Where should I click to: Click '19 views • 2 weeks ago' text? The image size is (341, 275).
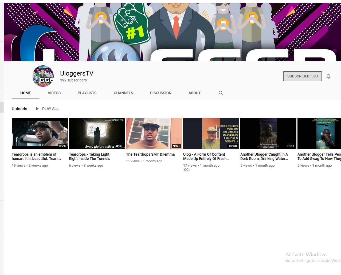coord(30,166)
